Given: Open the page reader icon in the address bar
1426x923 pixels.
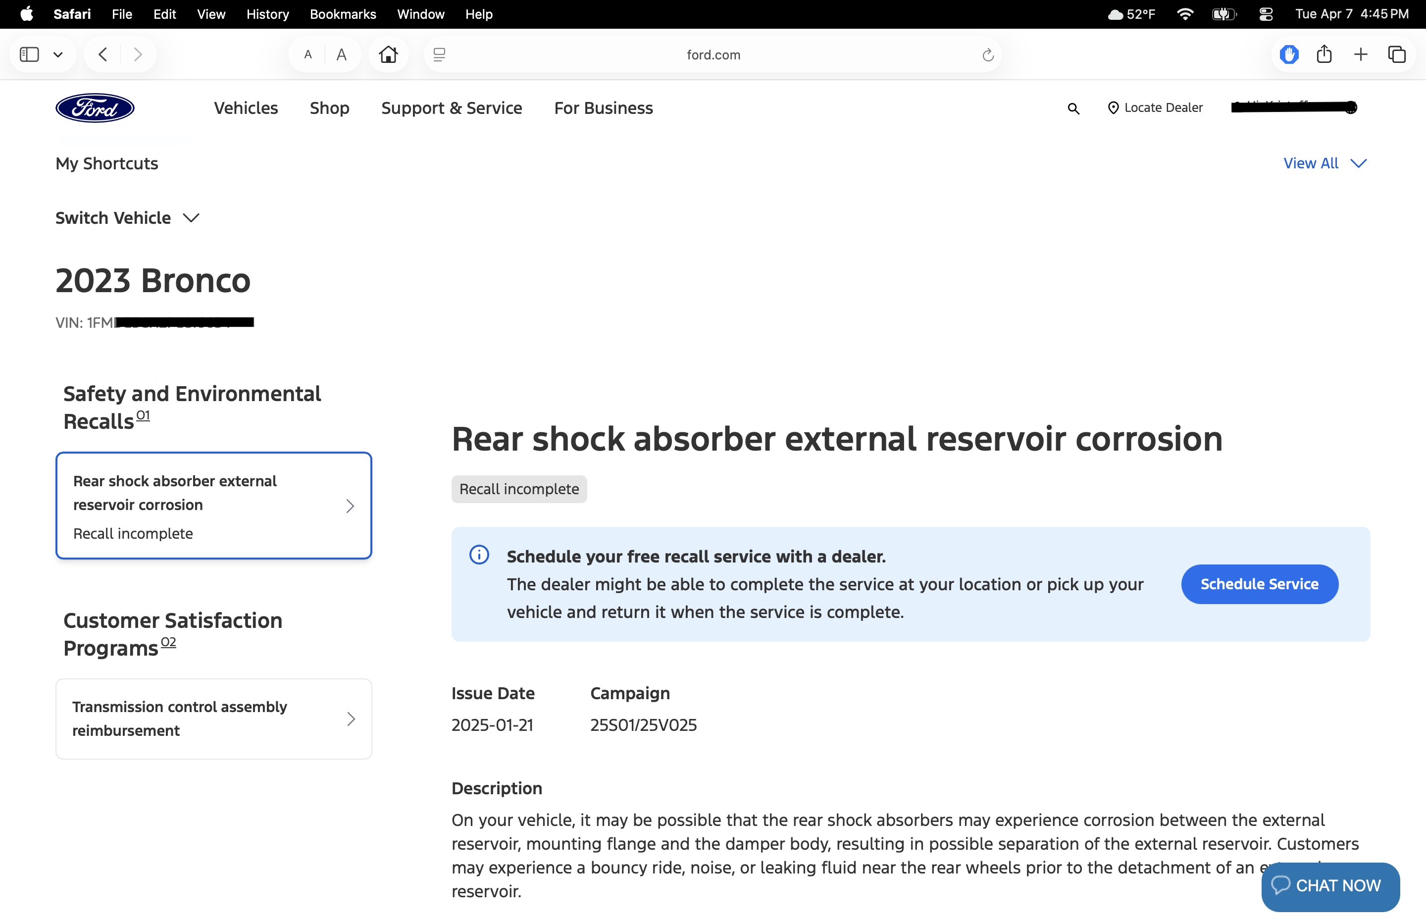Looking at the screenshot, I should pos(439,54).
